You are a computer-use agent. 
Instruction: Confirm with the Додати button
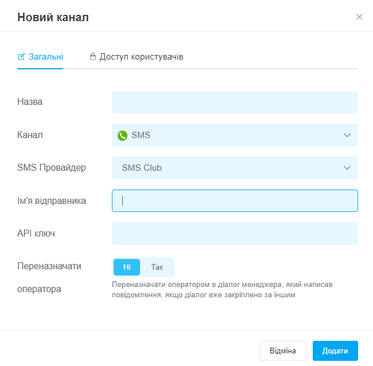point(335,351)
